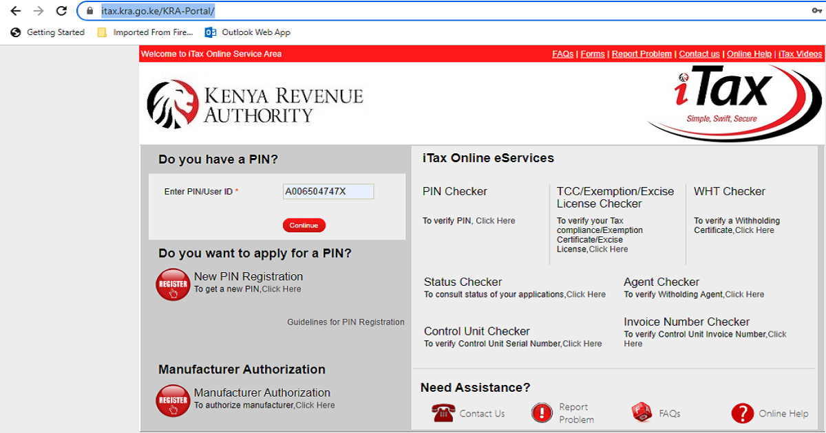Screen dimensions: 826x433
Task: Click the Online Help question mark icon
Action: 743,413
